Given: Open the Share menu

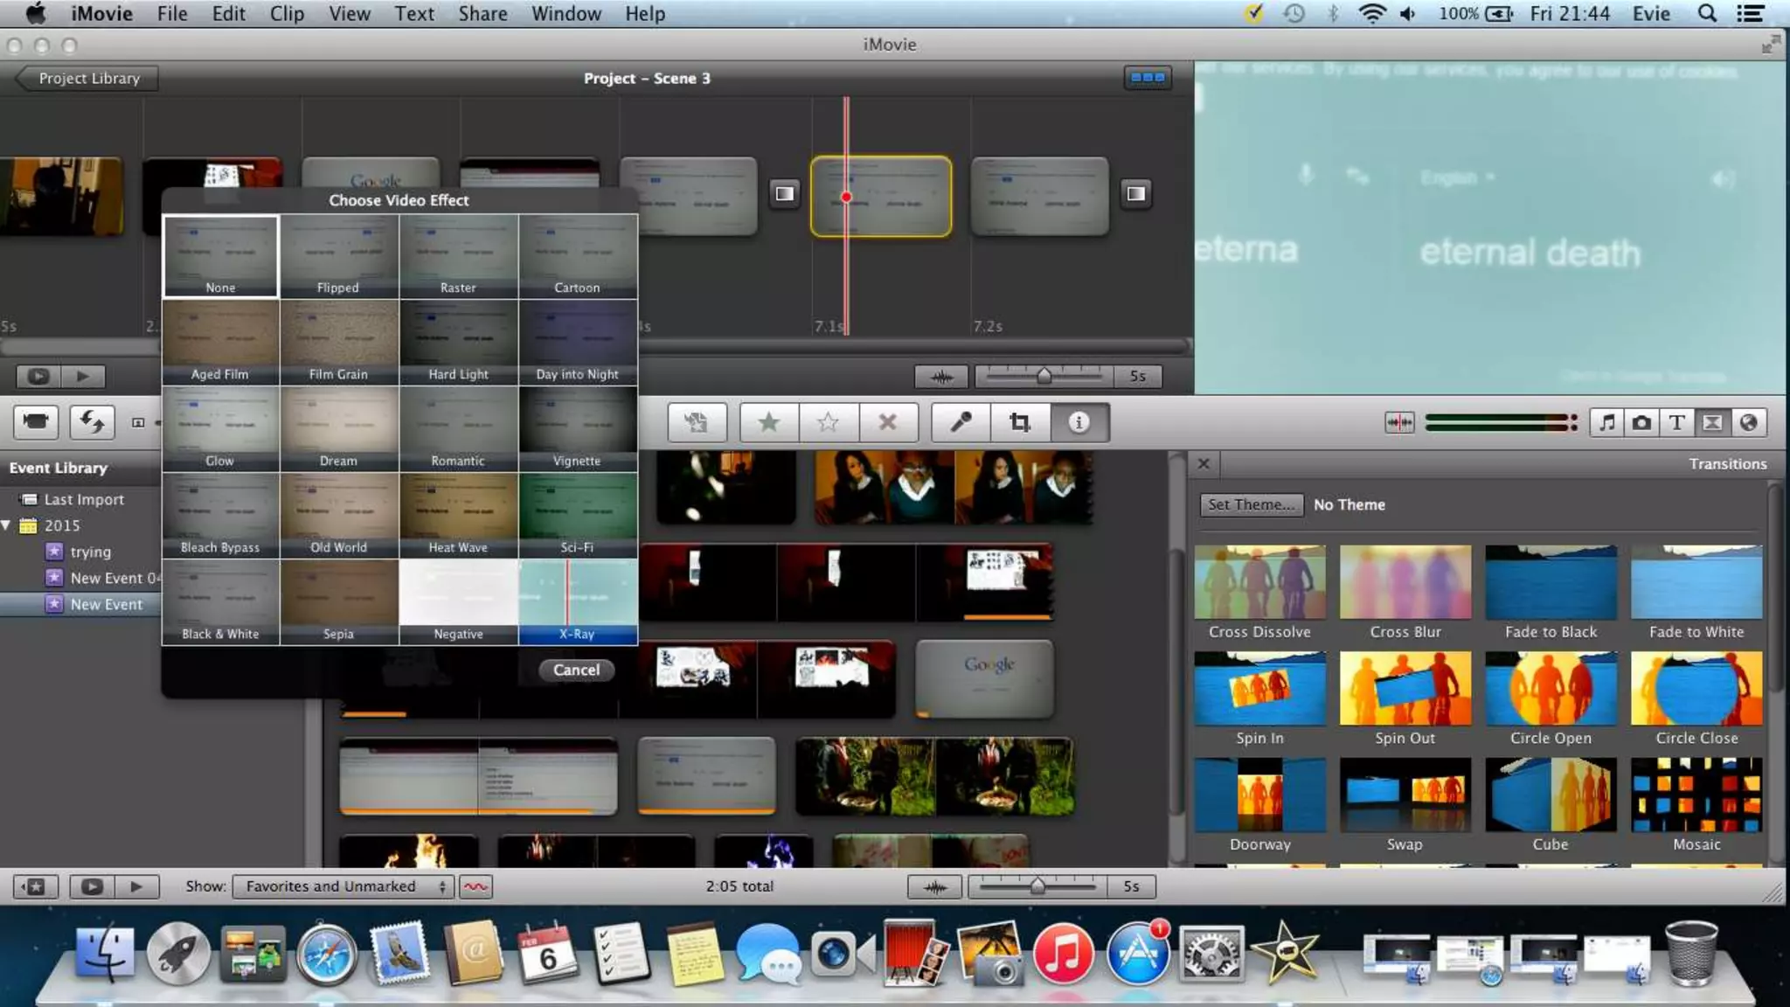Looking at the screenshot, I should pos(482,14).
